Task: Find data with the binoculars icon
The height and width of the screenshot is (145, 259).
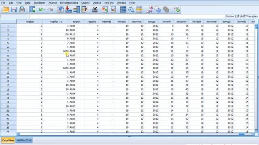Action: point(95,10)
